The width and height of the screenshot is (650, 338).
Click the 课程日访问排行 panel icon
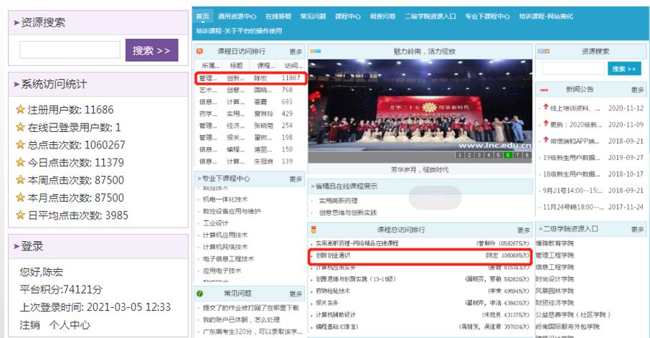click(x=200, y=52)
